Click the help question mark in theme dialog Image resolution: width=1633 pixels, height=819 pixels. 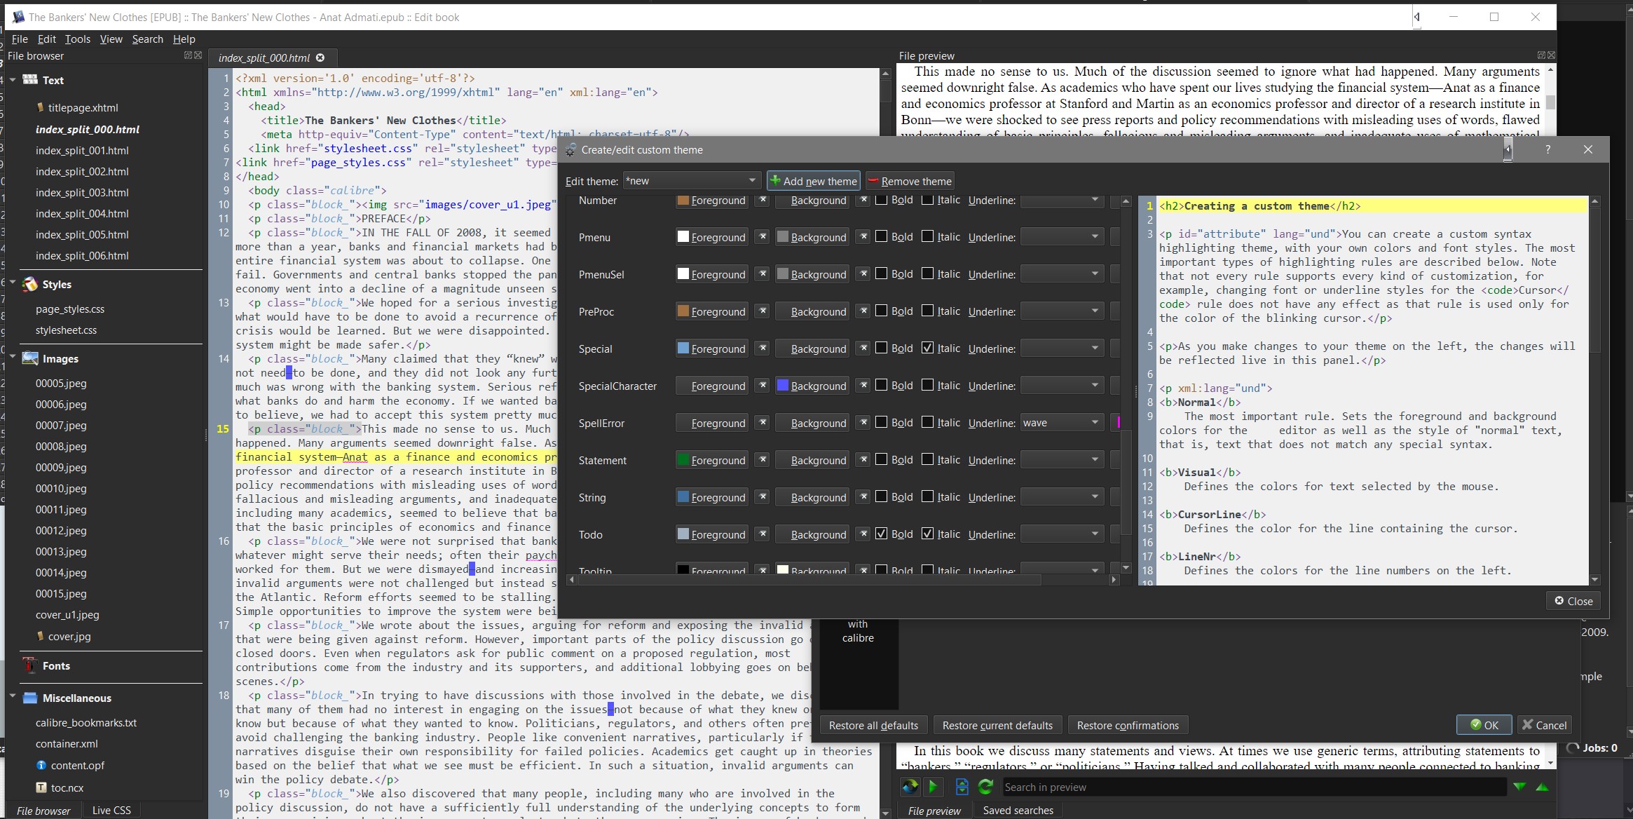1547,149
